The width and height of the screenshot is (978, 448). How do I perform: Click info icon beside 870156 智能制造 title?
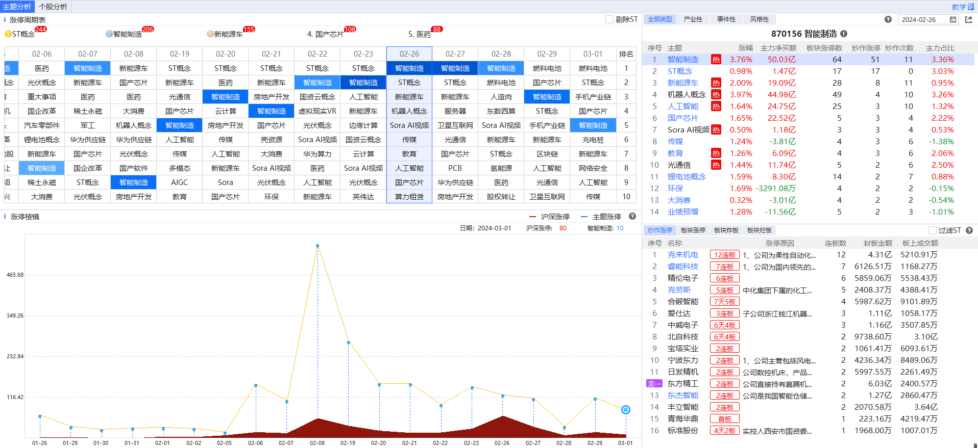844,34
